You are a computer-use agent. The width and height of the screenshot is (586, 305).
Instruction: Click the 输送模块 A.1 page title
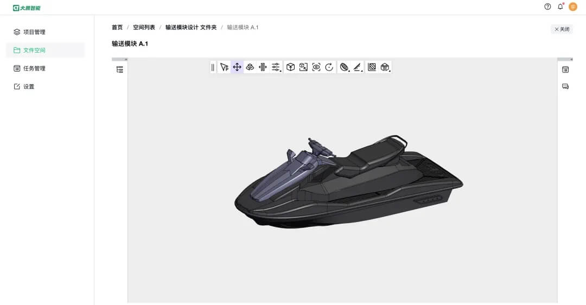(130, 44)
